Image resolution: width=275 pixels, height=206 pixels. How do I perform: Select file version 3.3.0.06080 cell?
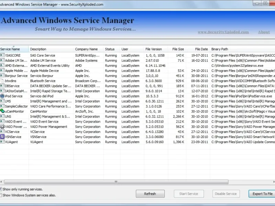154,137
